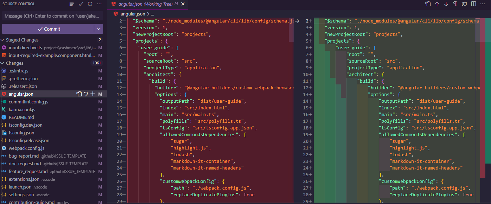The width and height of the screenshot is (491, 204).
Task: Select launch.json in Changes list
Action: point(53,187)
